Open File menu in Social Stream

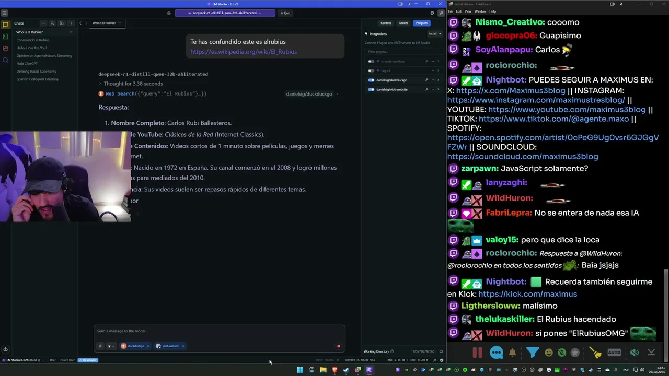[451, 11]
